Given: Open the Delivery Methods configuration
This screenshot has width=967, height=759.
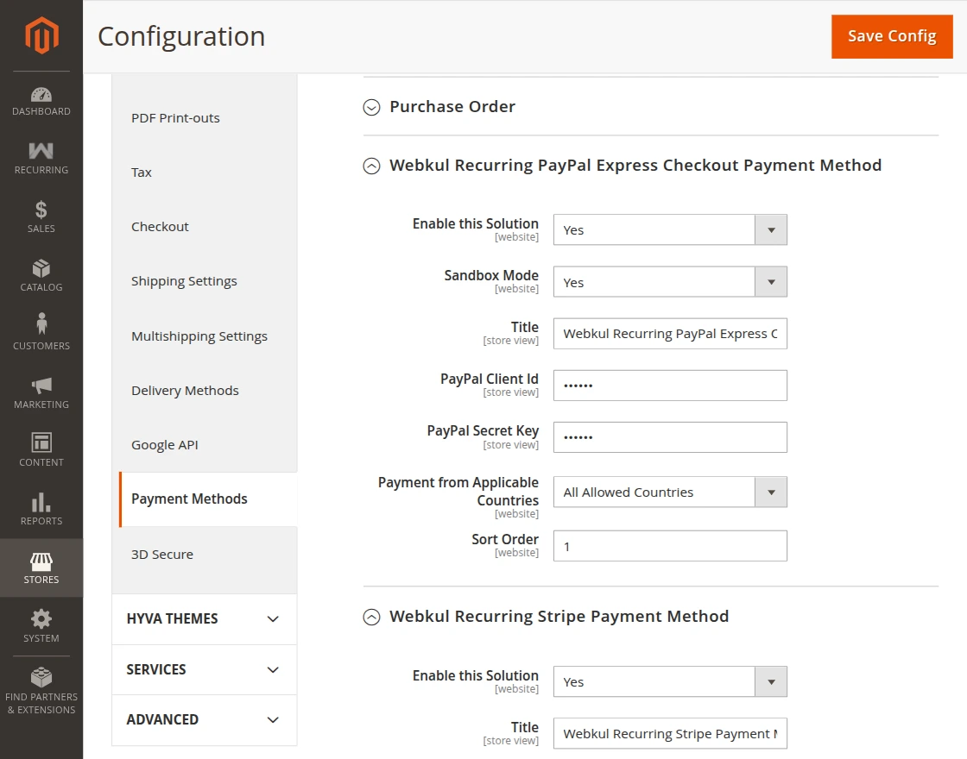Looking at the screenshot, I should tap(185, 390).
